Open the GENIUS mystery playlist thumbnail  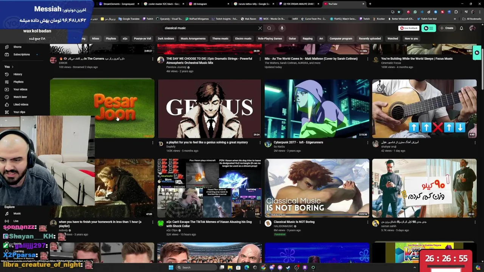(x=209, y=108)
